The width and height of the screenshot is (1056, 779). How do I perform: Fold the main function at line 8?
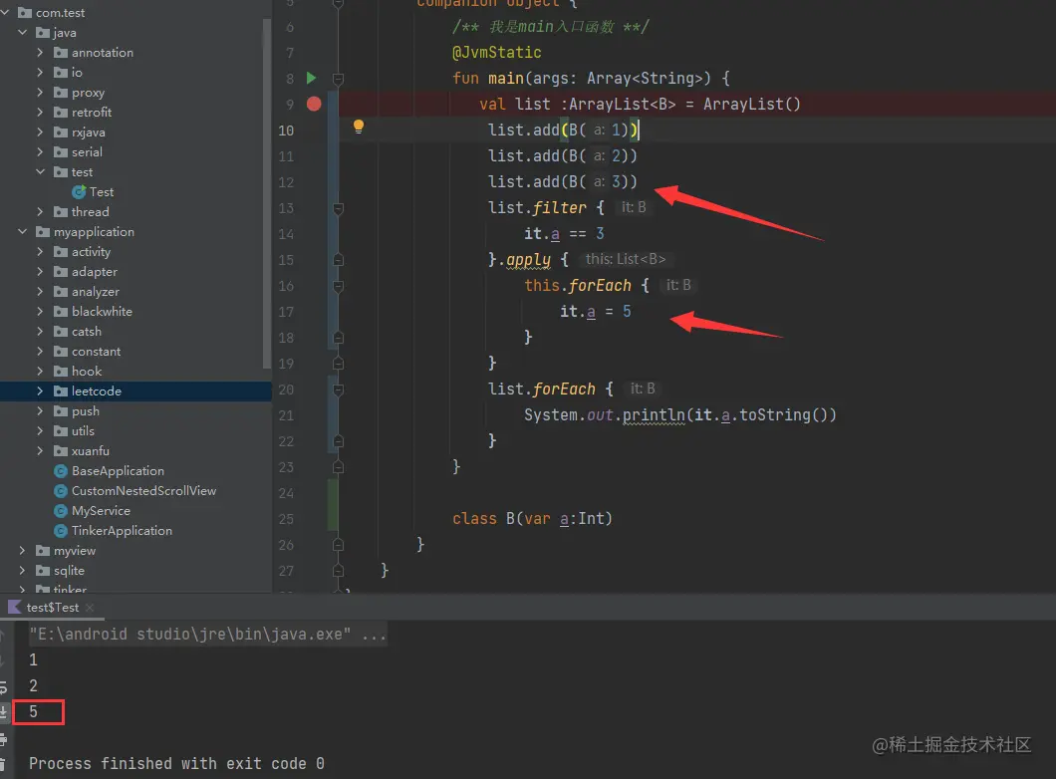tap(338, 79)
